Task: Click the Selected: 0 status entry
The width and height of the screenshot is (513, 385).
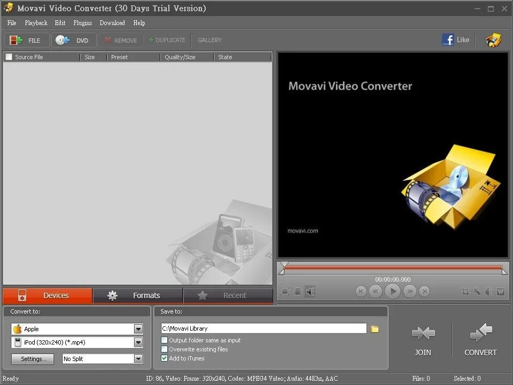Action: click(x=467, y=379)
